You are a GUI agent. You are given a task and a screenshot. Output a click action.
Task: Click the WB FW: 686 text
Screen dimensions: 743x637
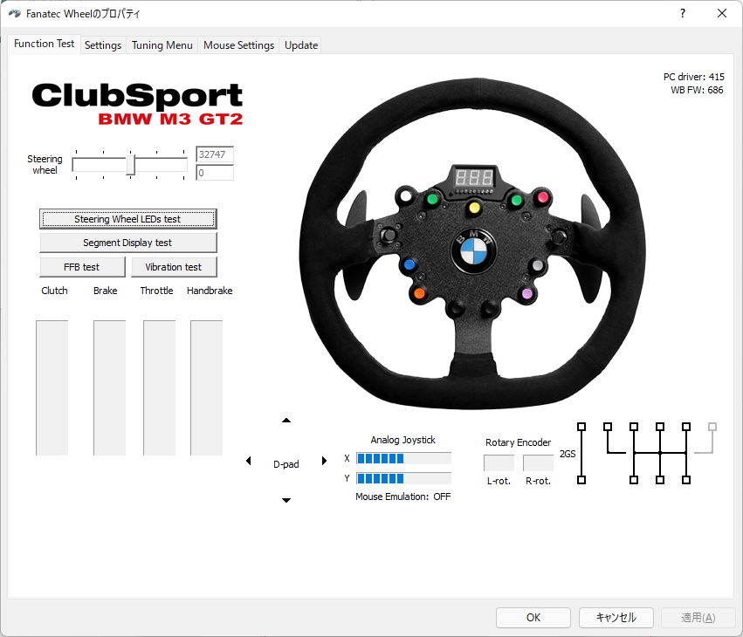[x=697, y=90]
